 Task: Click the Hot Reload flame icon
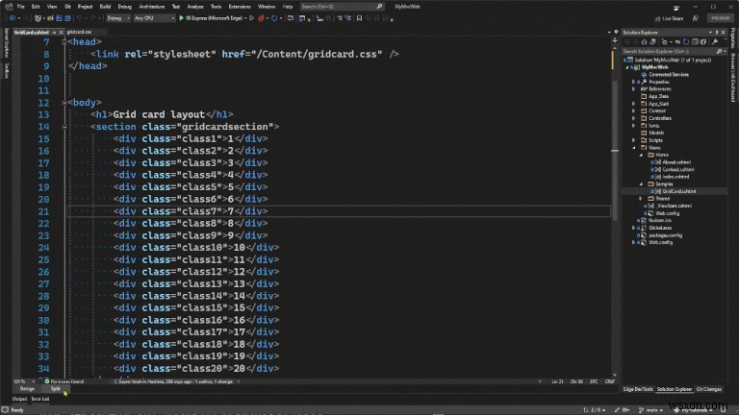[261, 18]
